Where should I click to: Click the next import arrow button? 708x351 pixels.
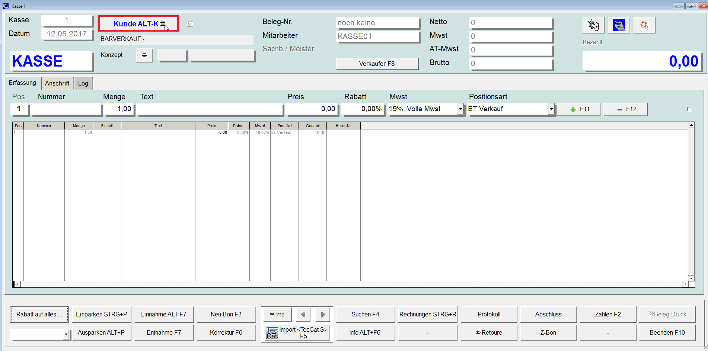pyautogui.click(x=323, y=315)
